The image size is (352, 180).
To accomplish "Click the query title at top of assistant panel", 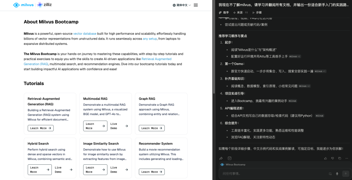I will [x=284, y=5].
